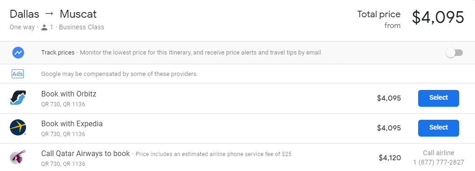
Task: Click the Orbitz logo icon
Action: pos(18,98)
